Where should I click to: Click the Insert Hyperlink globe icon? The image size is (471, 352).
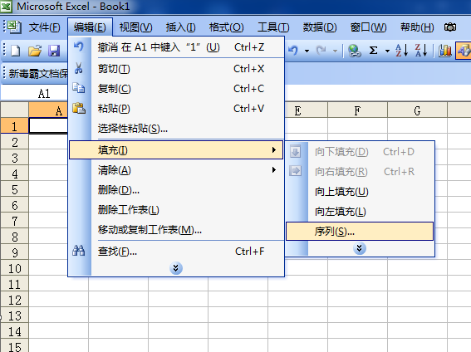355,51
